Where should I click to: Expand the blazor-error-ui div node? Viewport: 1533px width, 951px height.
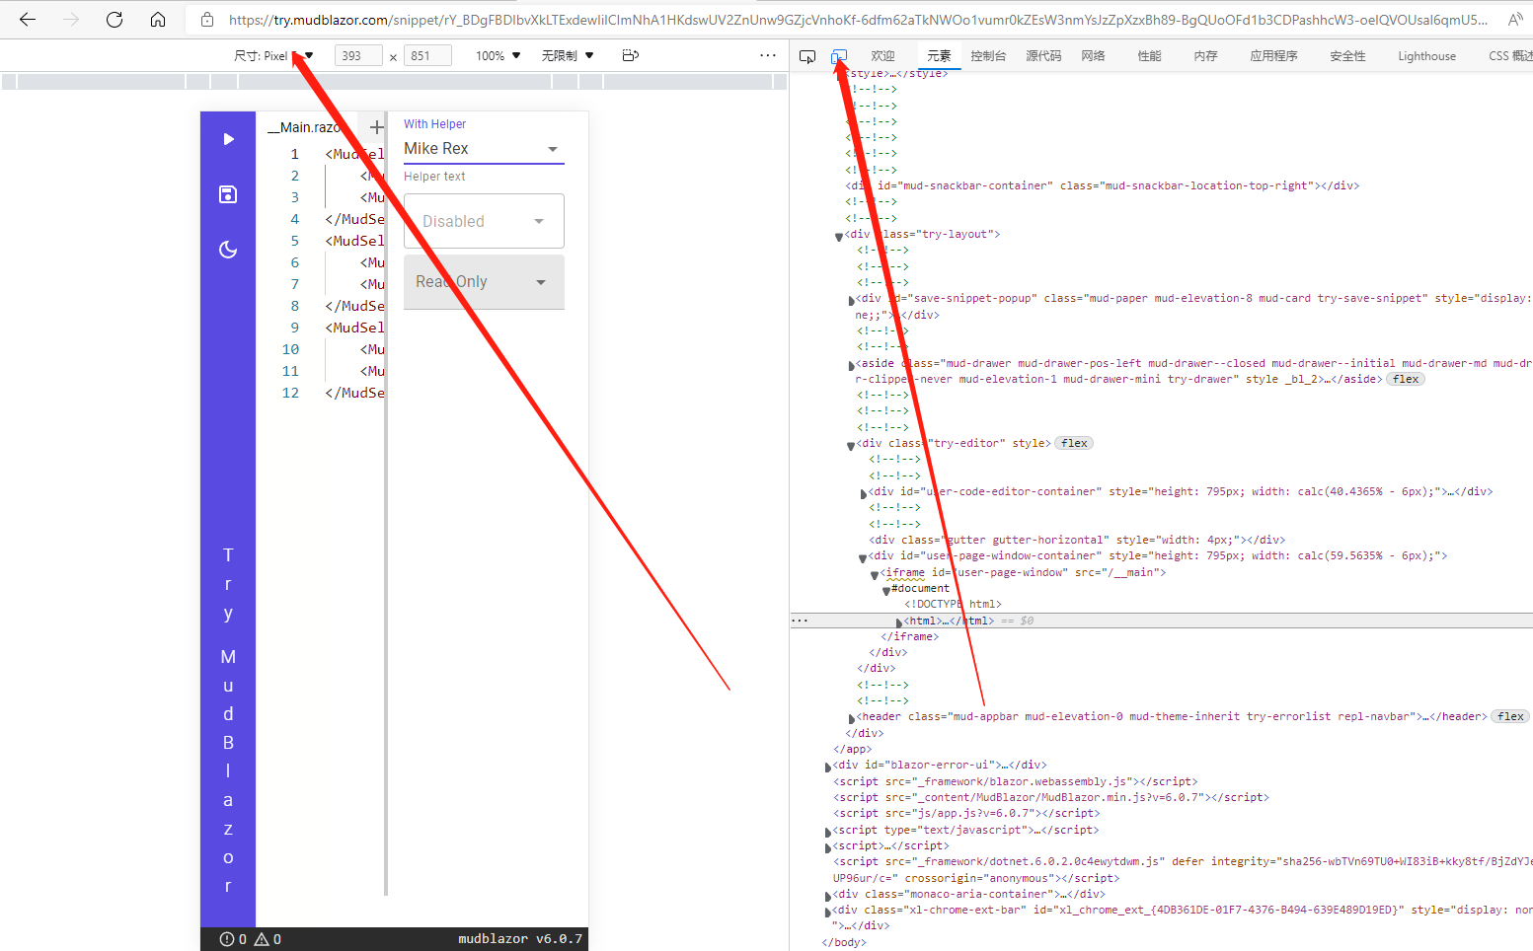pyautogui.click(x=828, y=767)
